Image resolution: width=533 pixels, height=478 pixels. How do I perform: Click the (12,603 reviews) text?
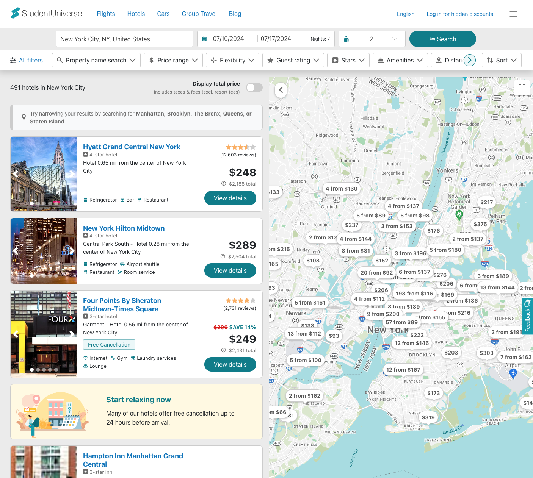click(x=238, y=155)
